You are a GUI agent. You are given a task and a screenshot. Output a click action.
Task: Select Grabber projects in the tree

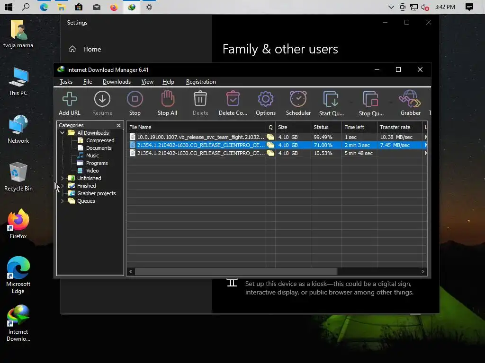pos(96,193)
